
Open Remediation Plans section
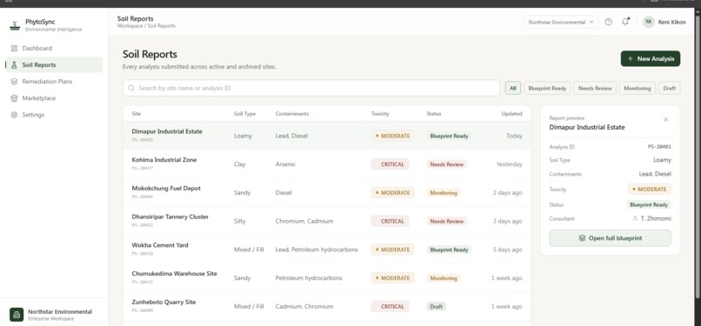pyautogui.click(x=54, y=82)
